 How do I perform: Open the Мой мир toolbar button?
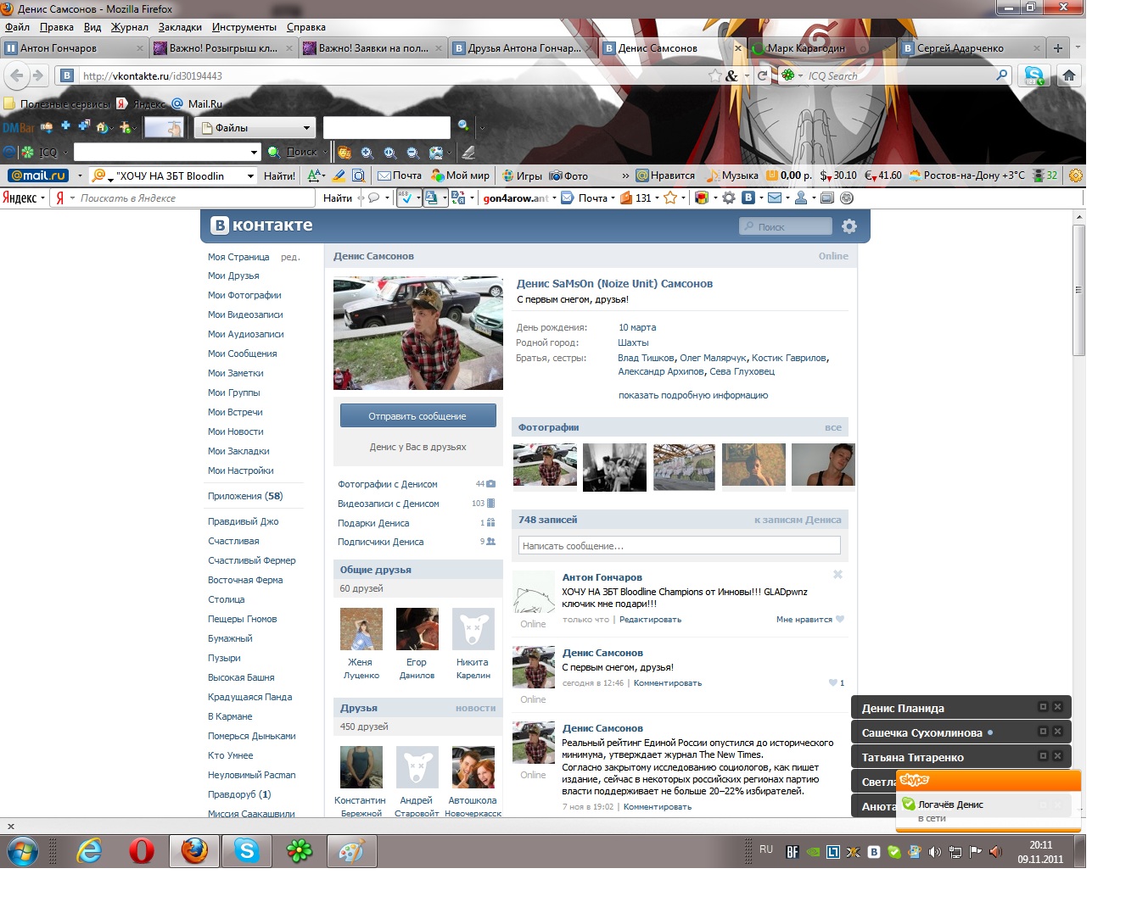pos(461,175)
